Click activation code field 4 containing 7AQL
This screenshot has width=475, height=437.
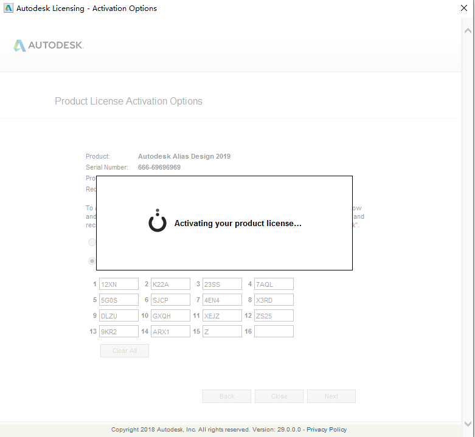tap(274, 284)
